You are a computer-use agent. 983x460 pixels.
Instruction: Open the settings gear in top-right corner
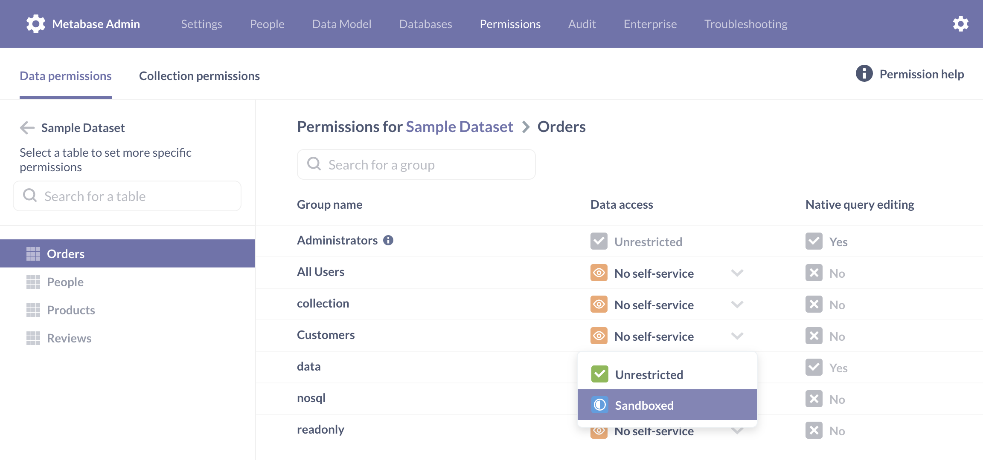point(961,24)
